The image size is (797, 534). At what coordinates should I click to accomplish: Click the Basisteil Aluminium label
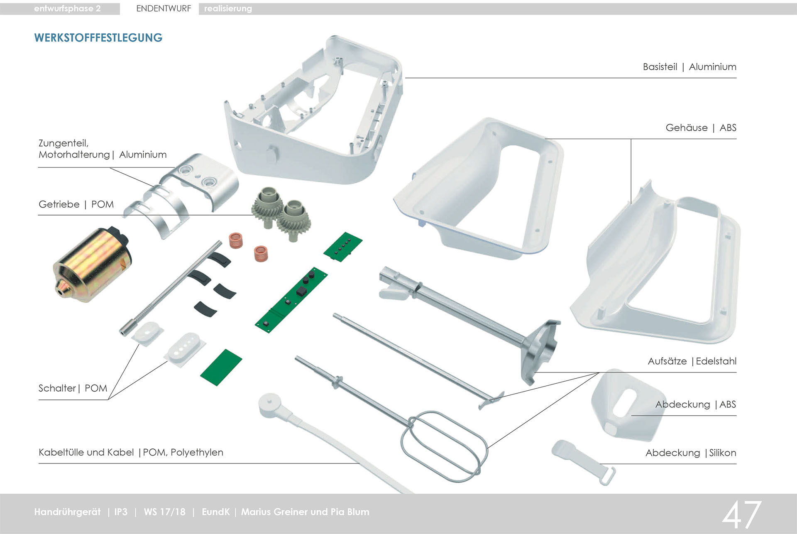pyautogui.click(x=689, y=67)
